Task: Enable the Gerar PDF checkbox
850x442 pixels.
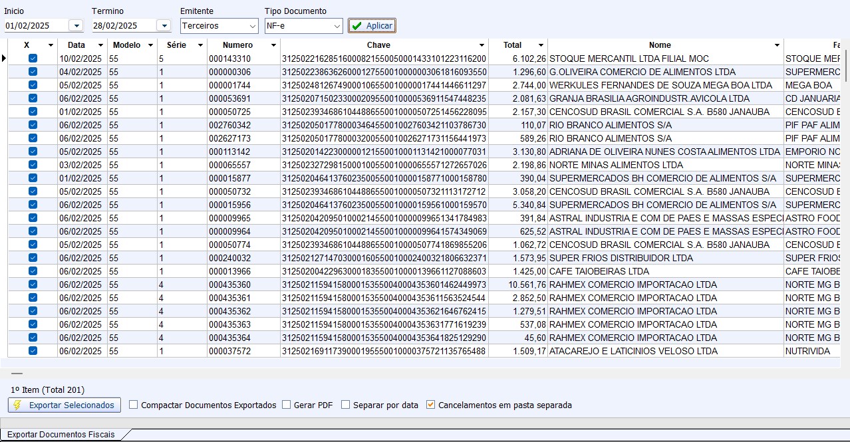Action: pyautogui.click(x=287, y=405)
